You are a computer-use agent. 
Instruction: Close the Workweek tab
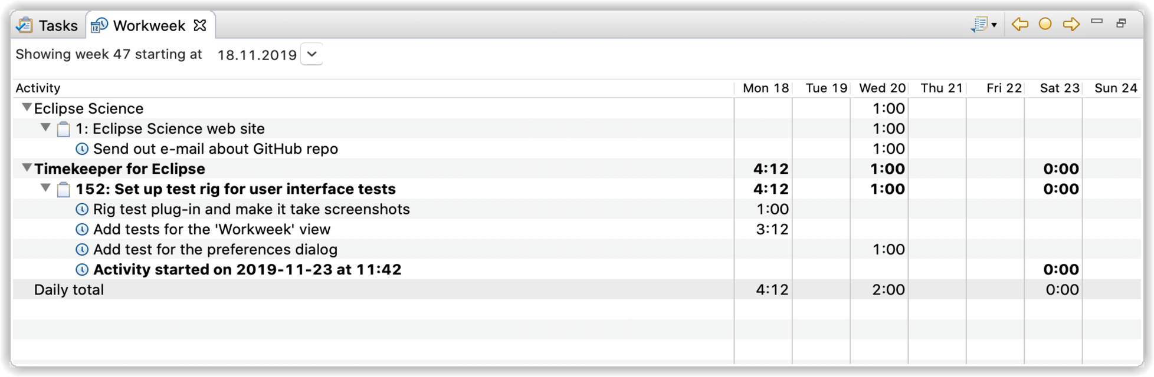pyautogui.click(x=200, y=25)
